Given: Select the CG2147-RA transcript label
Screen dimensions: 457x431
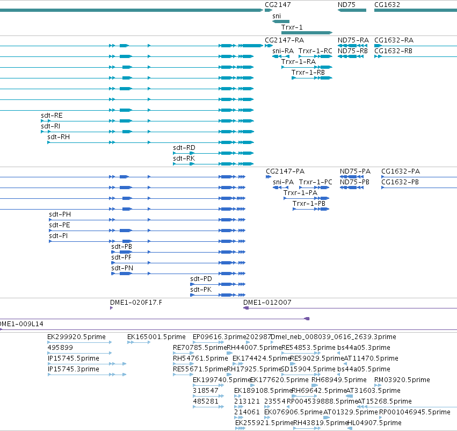Looking at the screenshot, I should click(284, 40).
